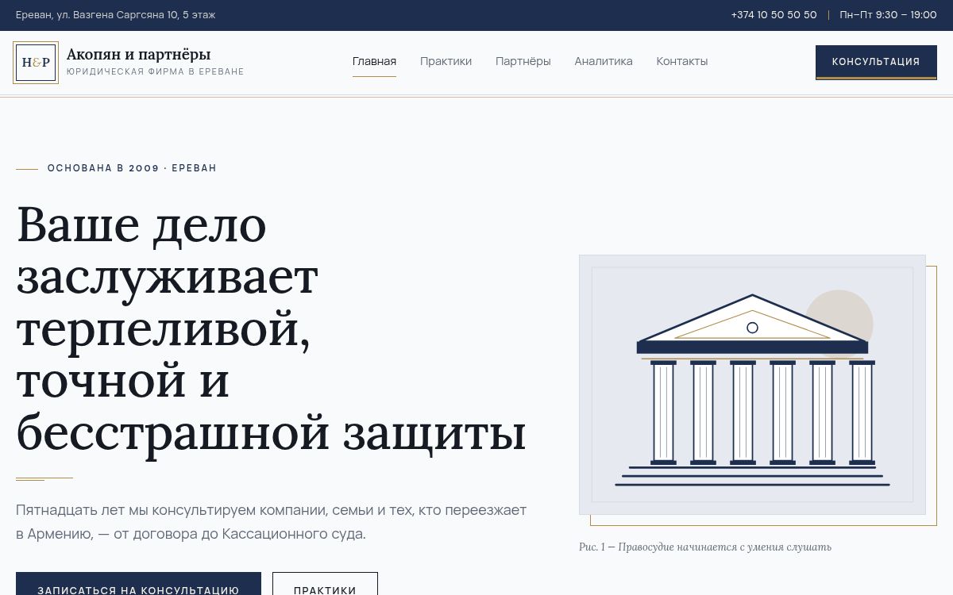Go to Контакты in the navigation
This screenshot has height=595, width=953.
click(x=681, y=61)
